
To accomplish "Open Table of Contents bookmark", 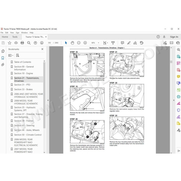I will (23, 62).
